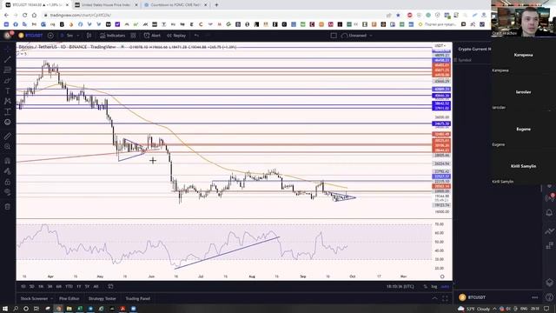Viewport: 556px width, 313px height.
Task: Click the add symbol compare button
Action: coord(50,36)
